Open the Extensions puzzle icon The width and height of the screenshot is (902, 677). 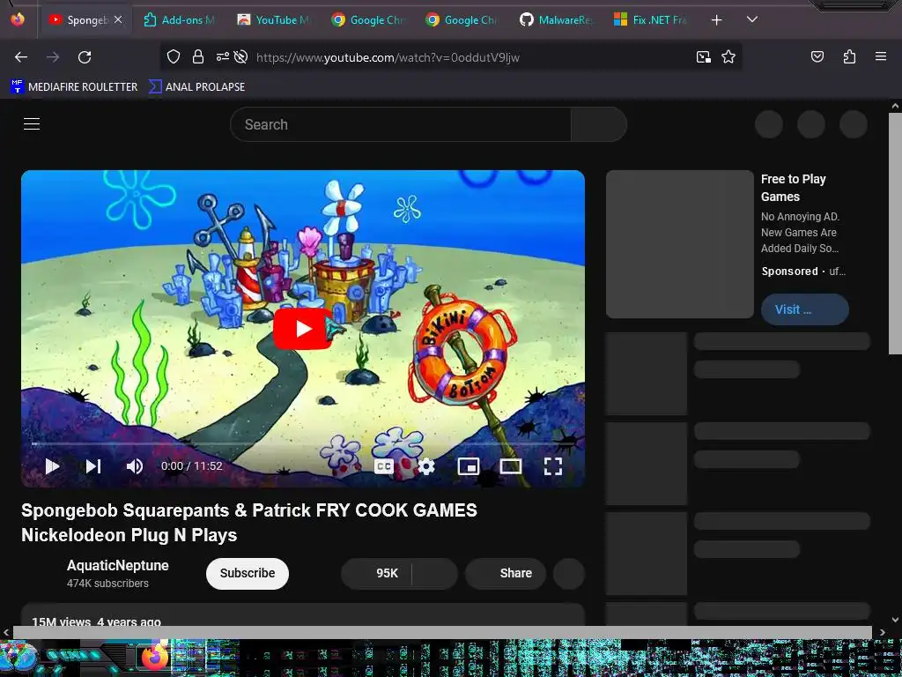tap(849, 56)
